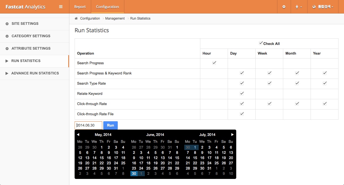
Task: Open the 통합검색 site selector dropdown
Action: (323, 7)
